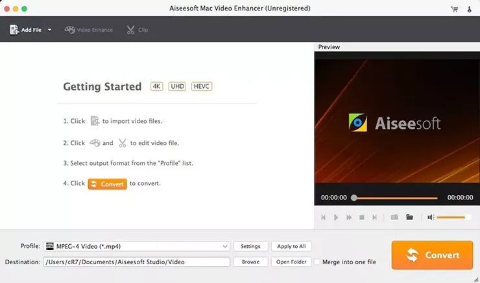Click the elapsed time 00:00:00 on the left
480x283 pixels.
333,198
